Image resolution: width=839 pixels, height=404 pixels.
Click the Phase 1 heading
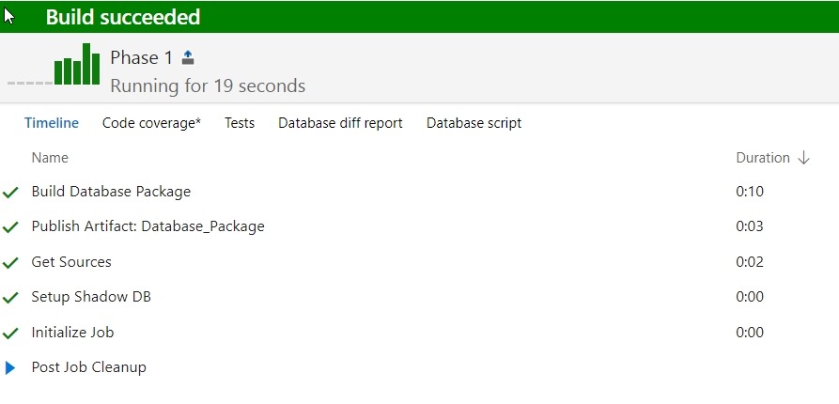click(142, 57)
